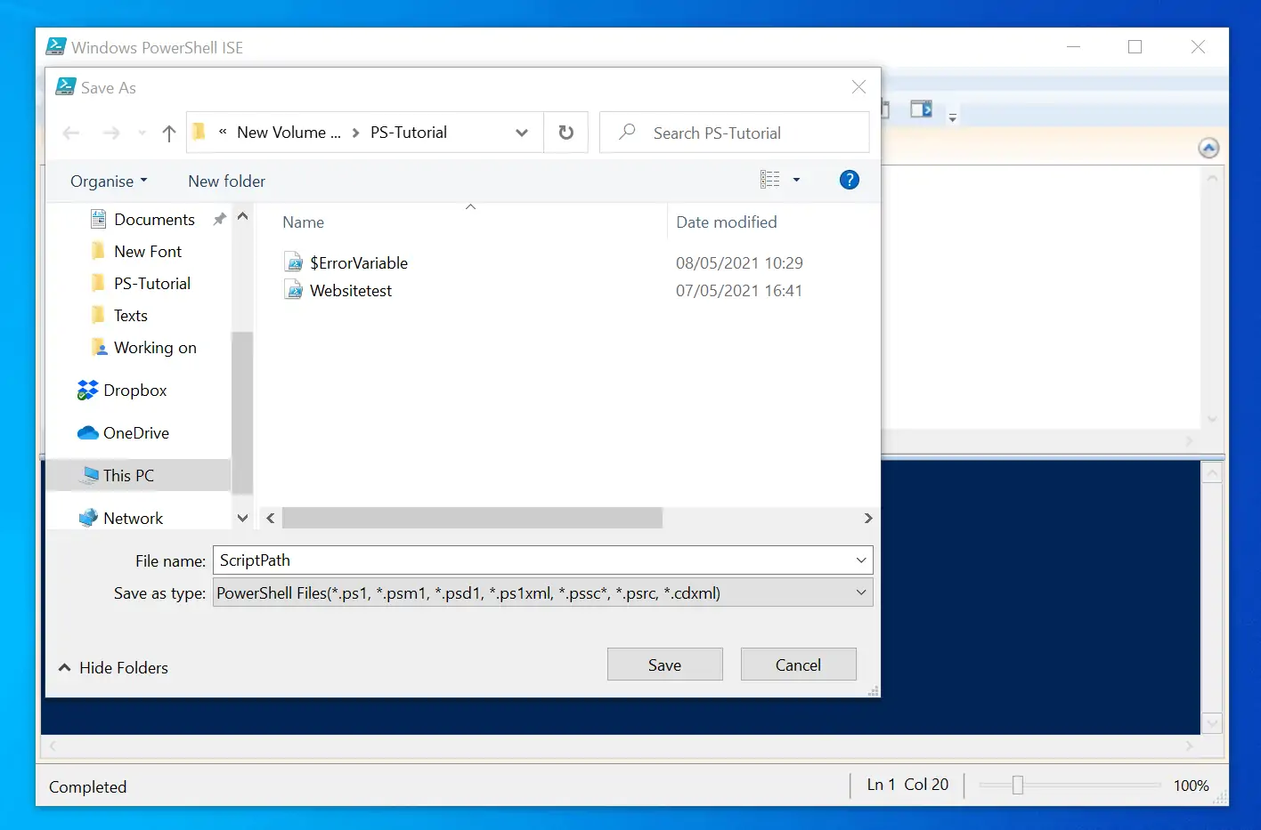Click the Save button
The image size is (1261, 830).
click(664, 665)
